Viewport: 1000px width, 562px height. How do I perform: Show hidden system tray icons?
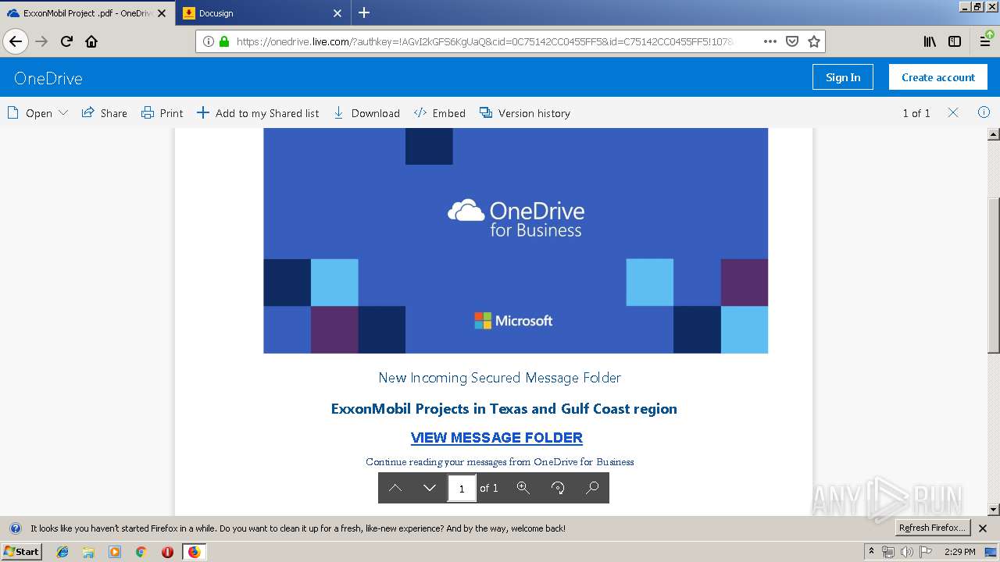pyautogui.click(x=872, y=552)
